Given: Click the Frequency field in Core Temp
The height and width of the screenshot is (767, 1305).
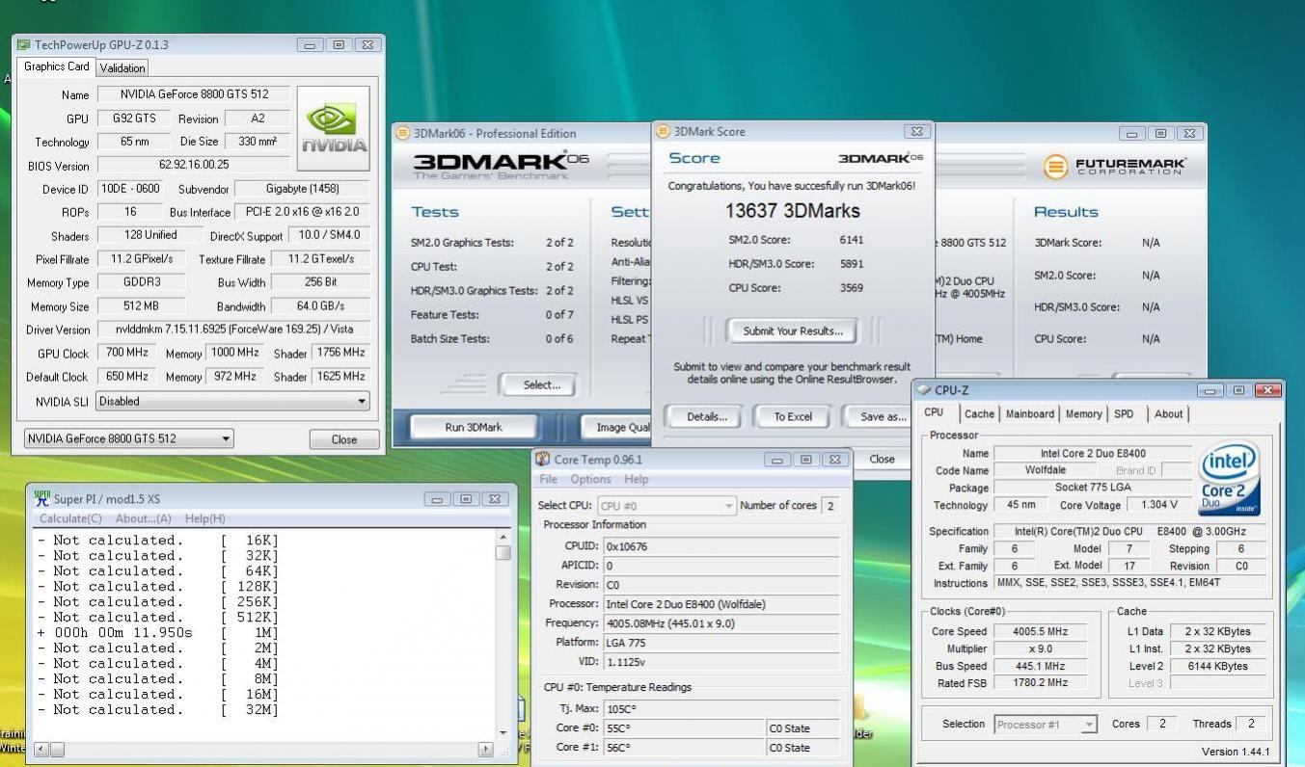Looking at the screenshot, I should click(720, 623).
